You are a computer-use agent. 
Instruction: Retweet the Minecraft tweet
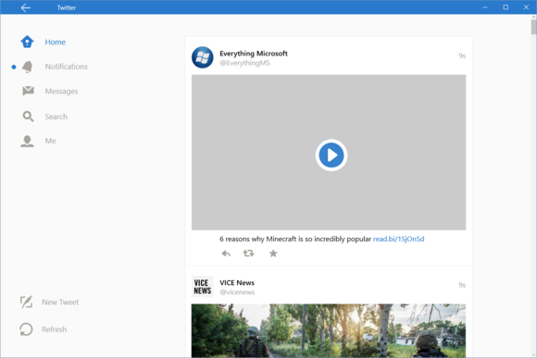248,253
